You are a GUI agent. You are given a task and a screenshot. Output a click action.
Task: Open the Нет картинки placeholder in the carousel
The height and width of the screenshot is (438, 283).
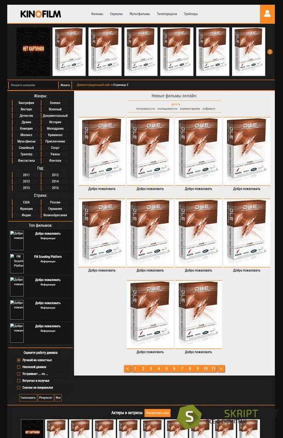click(33, 52)
